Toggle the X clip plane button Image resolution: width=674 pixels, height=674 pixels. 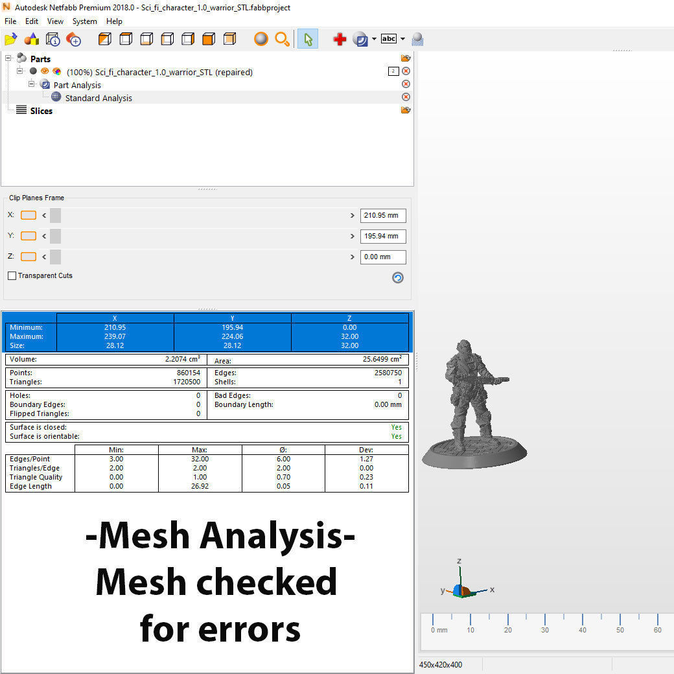click(29, 215)
